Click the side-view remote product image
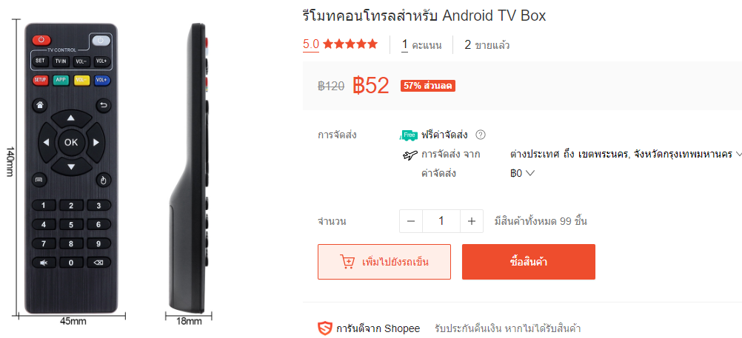Image resolution: width=742 pixels, height=338 pixels. coord(190,169)
